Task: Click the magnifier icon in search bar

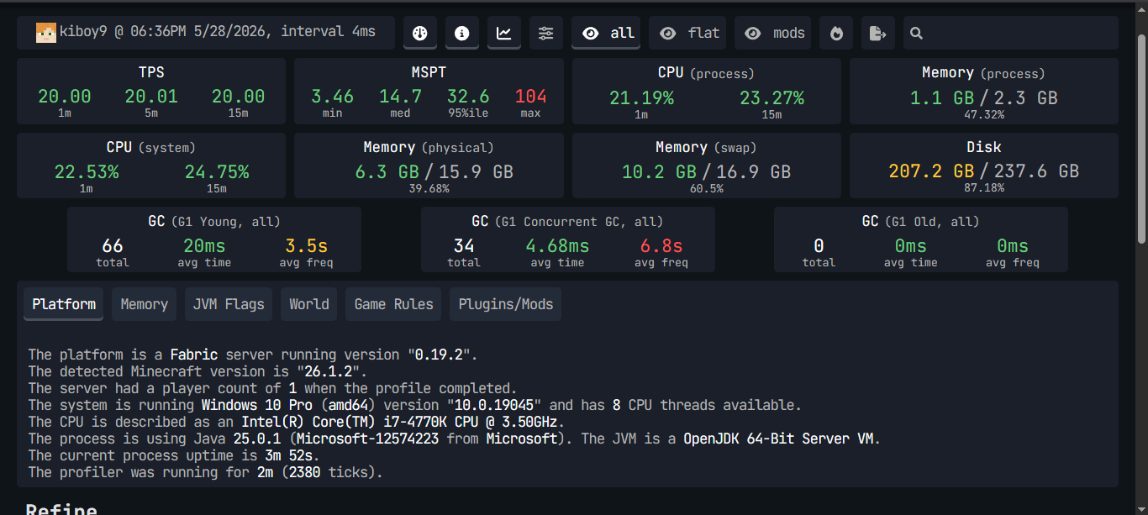Action: [x=917, y=34]
